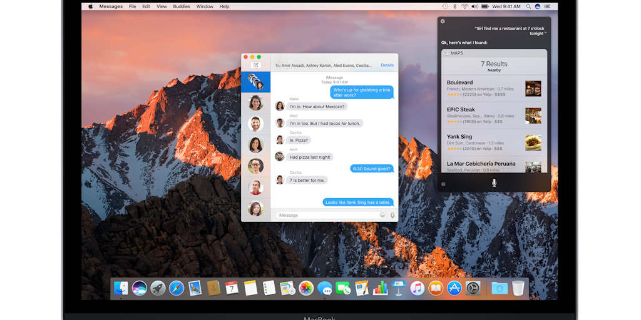Screen dimensions: 641x320
Task: Open System Preferences gear in Dock
Action: click(473, 288)
